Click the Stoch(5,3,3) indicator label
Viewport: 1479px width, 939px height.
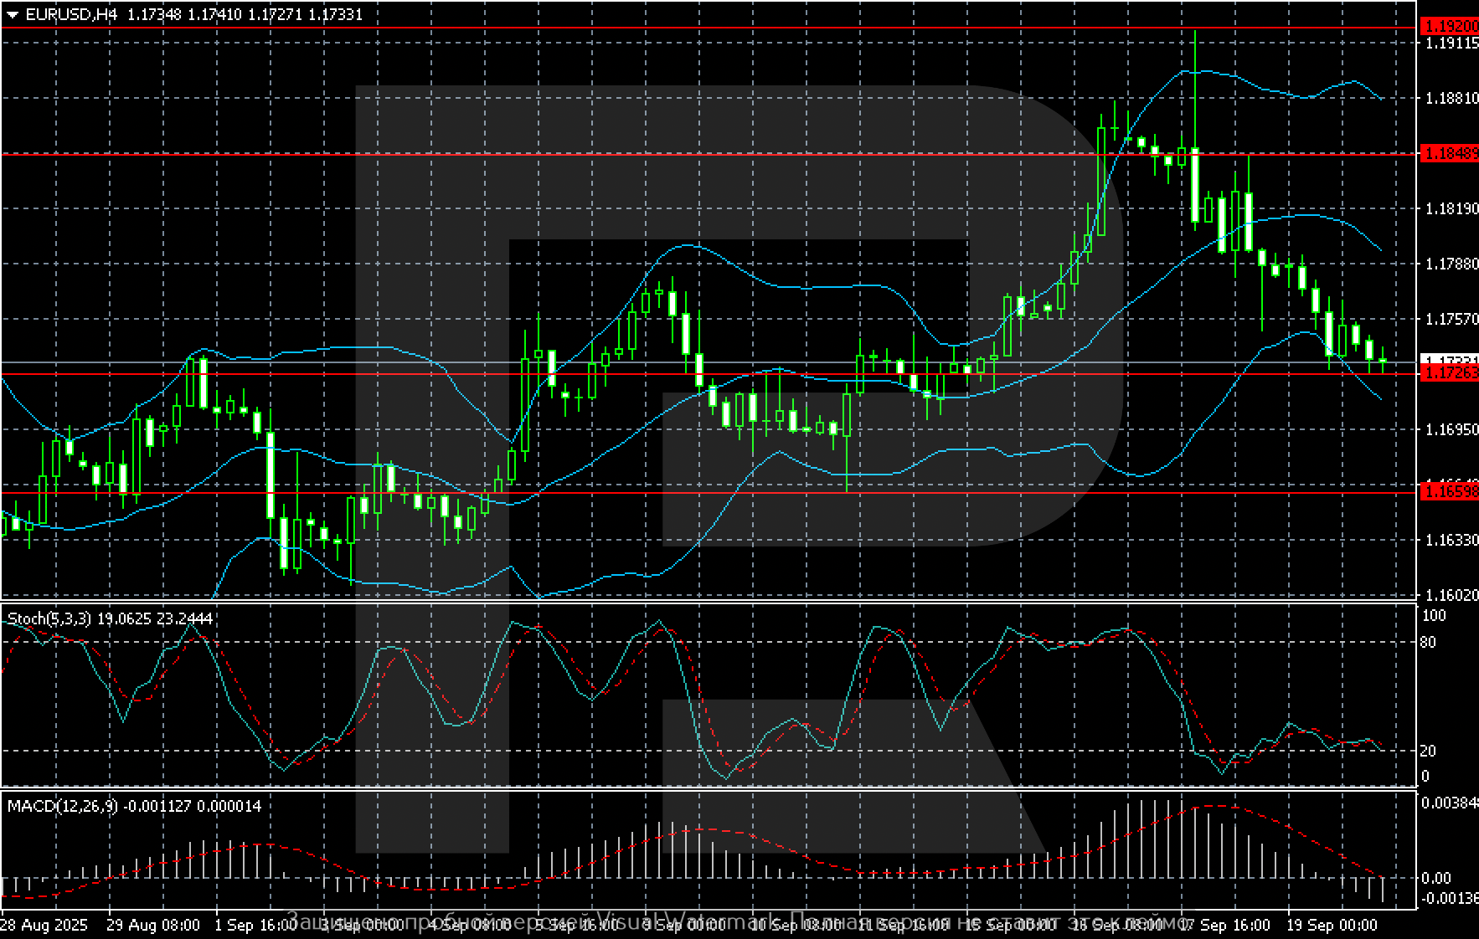50,618
